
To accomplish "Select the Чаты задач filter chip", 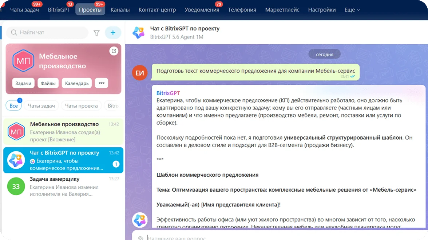I will (41, 105).
